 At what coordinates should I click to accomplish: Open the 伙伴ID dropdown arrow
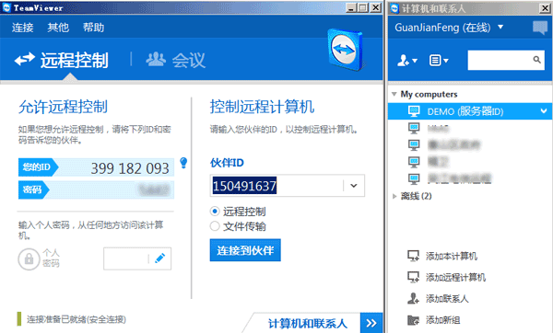[x=354, y=186]
